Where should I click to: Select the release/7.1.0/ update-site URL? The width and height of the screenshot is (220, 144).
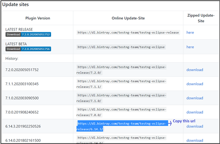pos(121,98)
